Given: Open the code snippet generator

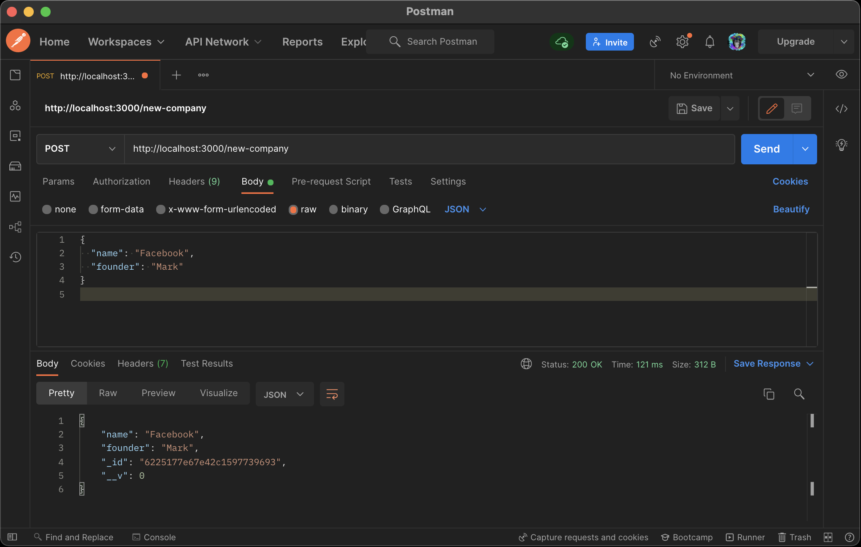Looking at the screenshot, I should [x=841, y=108].
